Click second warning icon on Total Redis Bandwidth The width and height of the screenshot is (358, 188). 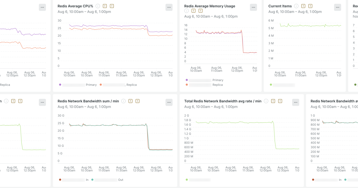tap(280, 101)
